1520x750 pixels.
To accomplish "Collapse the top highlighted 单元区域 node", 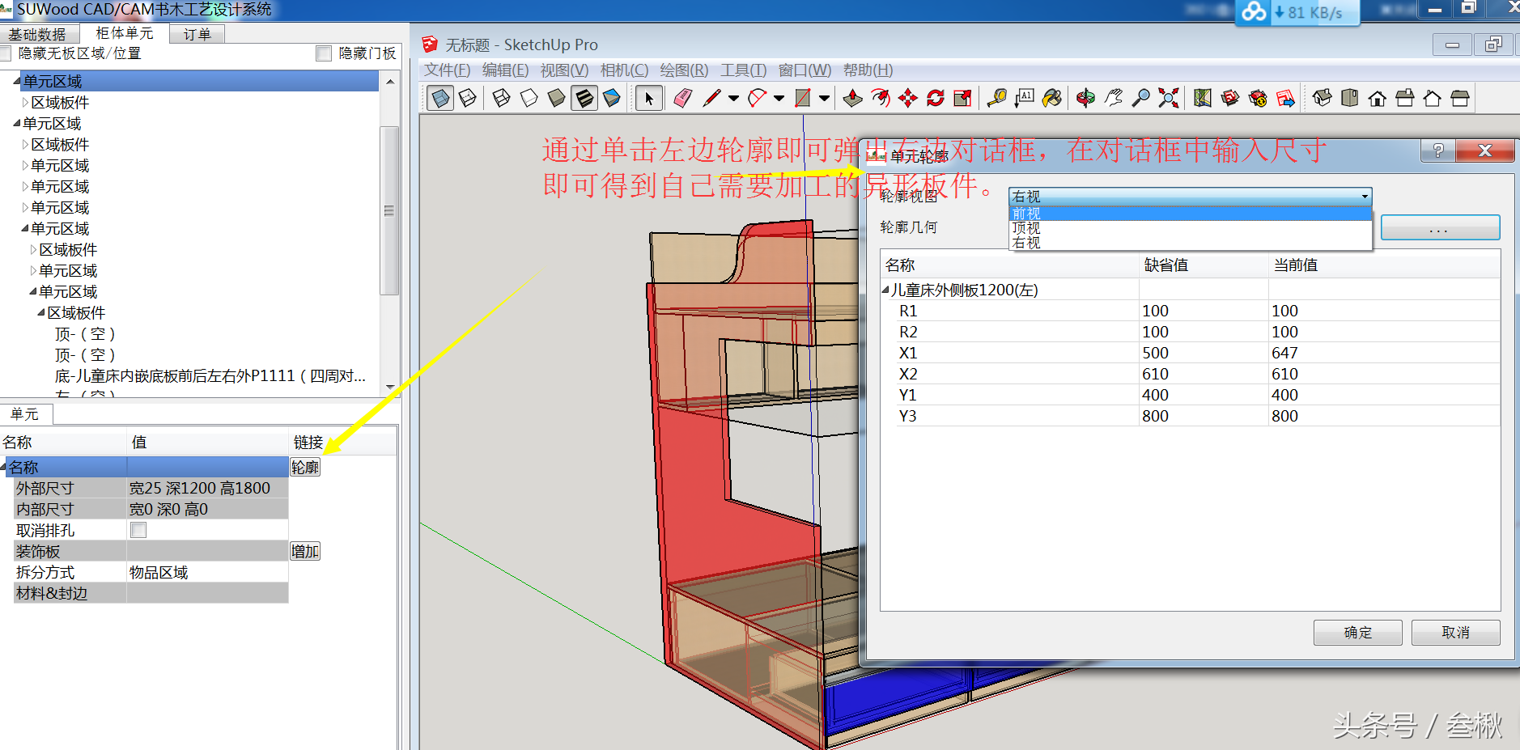I will pos(17,81).
